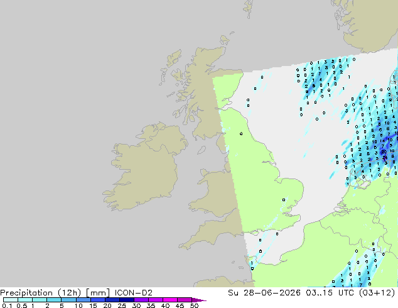This screenshot has width=398, height=308.
Task: Click the '28-06-2026' date label
Action: pyautogui.click(x=272, y=293)
